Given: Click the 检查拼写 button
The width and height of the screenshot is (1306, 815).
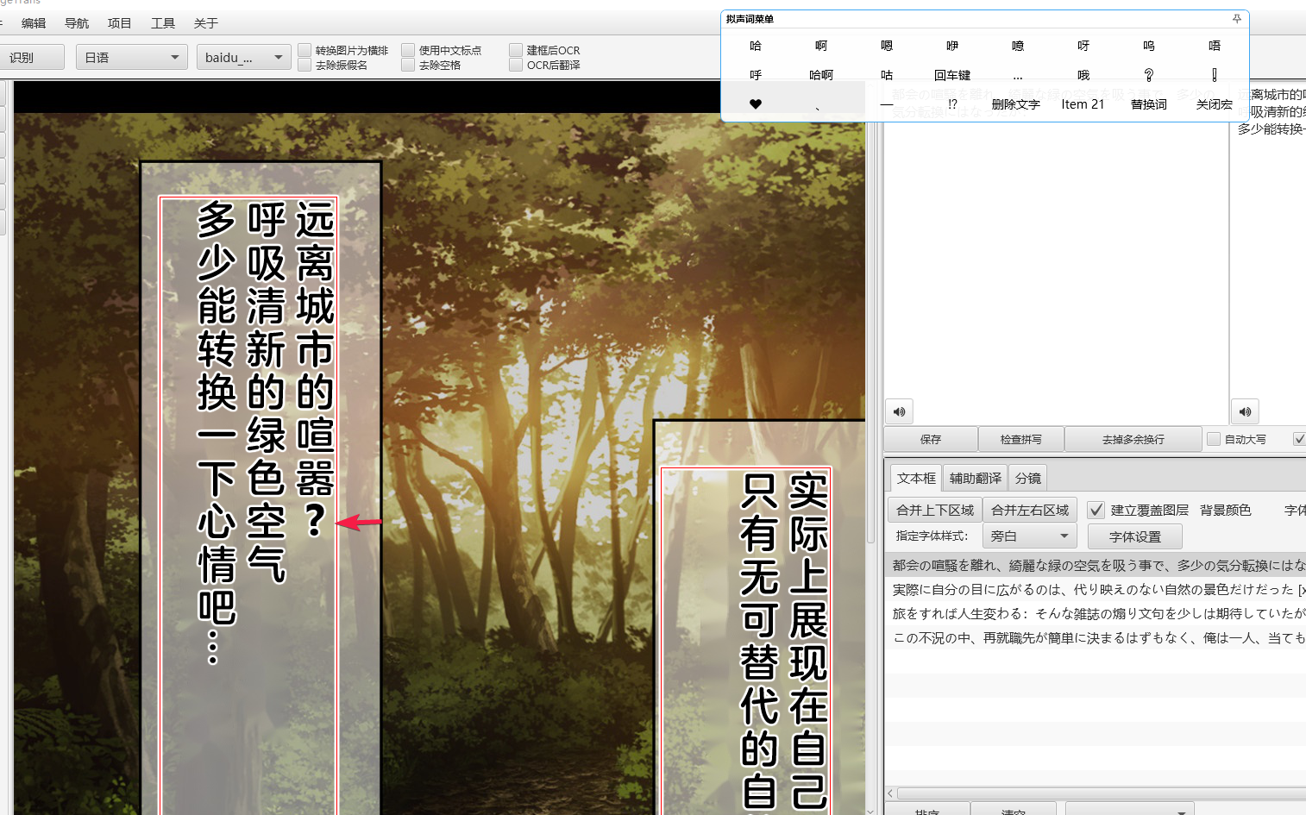Looking at the screenshot, I should click(1021, 439).
